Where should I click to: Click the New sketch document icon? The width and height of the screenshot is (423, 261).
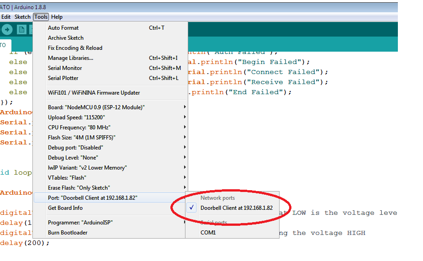pyautogui.click(x=21, y=30)
